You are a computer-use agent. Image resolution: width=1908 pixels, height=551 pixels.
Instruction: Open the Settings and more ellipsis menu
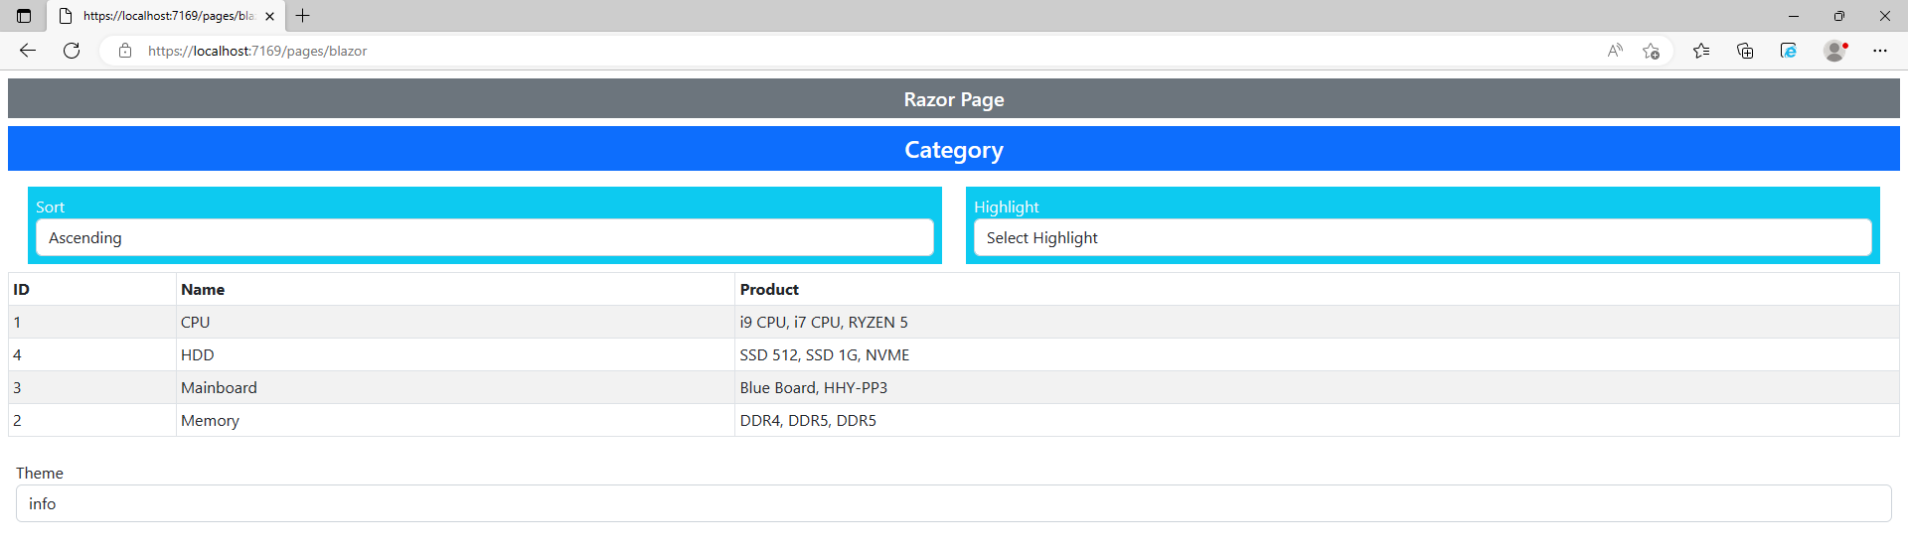point(1880,51)
